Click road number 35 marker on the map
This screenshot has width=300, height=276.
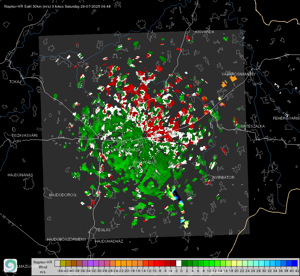pyautogui.click(x=4, y=217)
